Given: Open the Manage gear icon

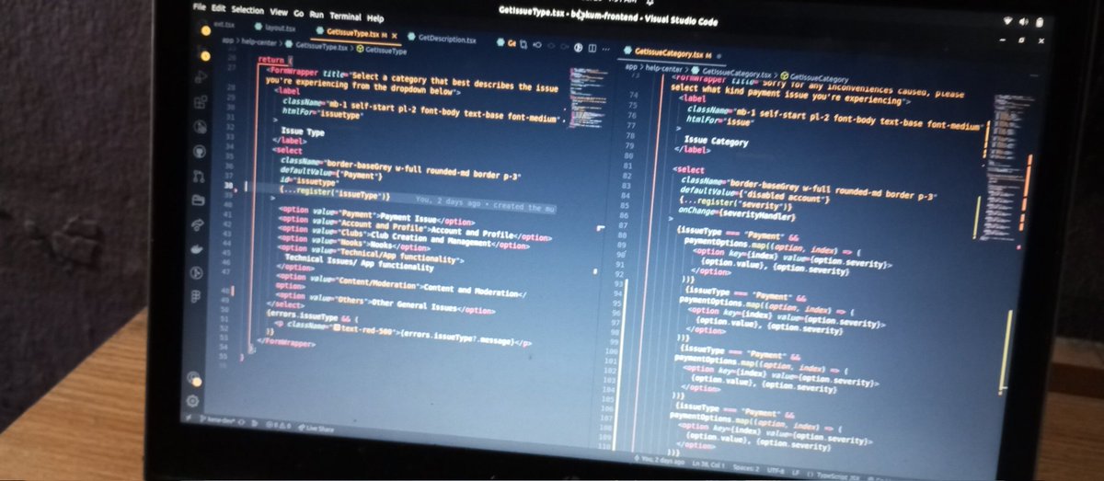Looking at the screenshot, I should click(194, 402).
